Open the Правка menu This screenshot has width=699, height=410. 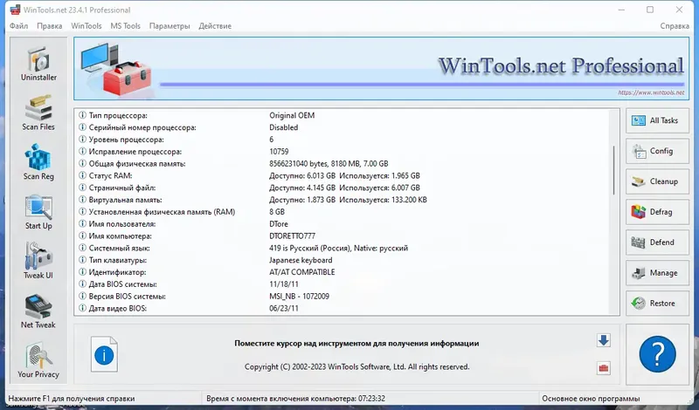tap(50, 26)
